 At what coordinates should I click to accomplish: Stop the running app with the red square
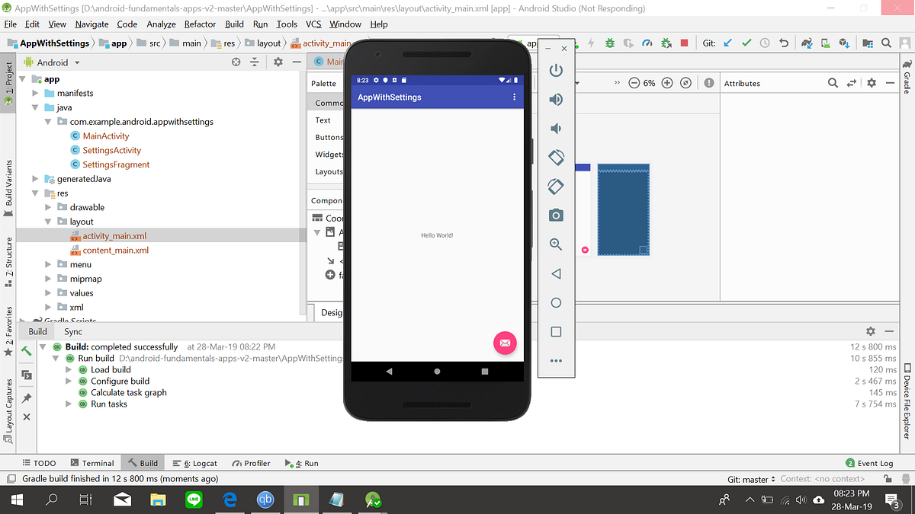(684, 43)
